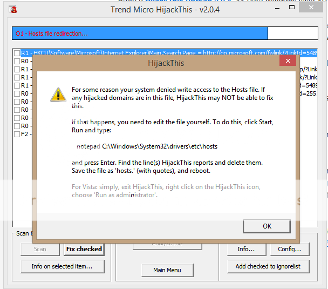
Task: Click the HijackThis app icon in title bar
Action: click(x=13, y=9)
